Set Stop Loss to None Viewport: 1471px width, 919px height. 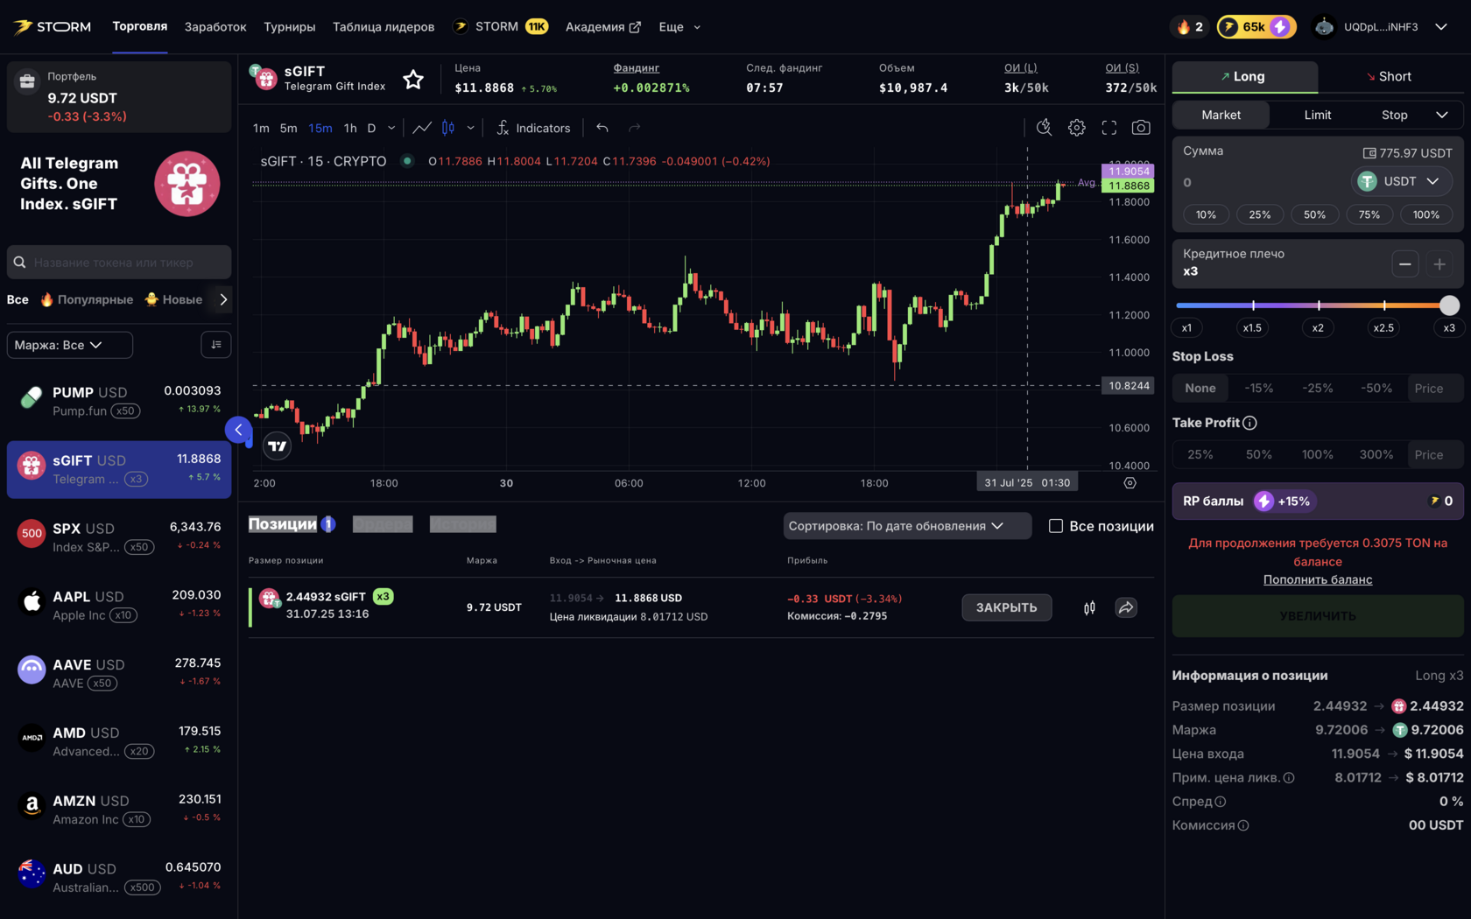[1200, 388]
